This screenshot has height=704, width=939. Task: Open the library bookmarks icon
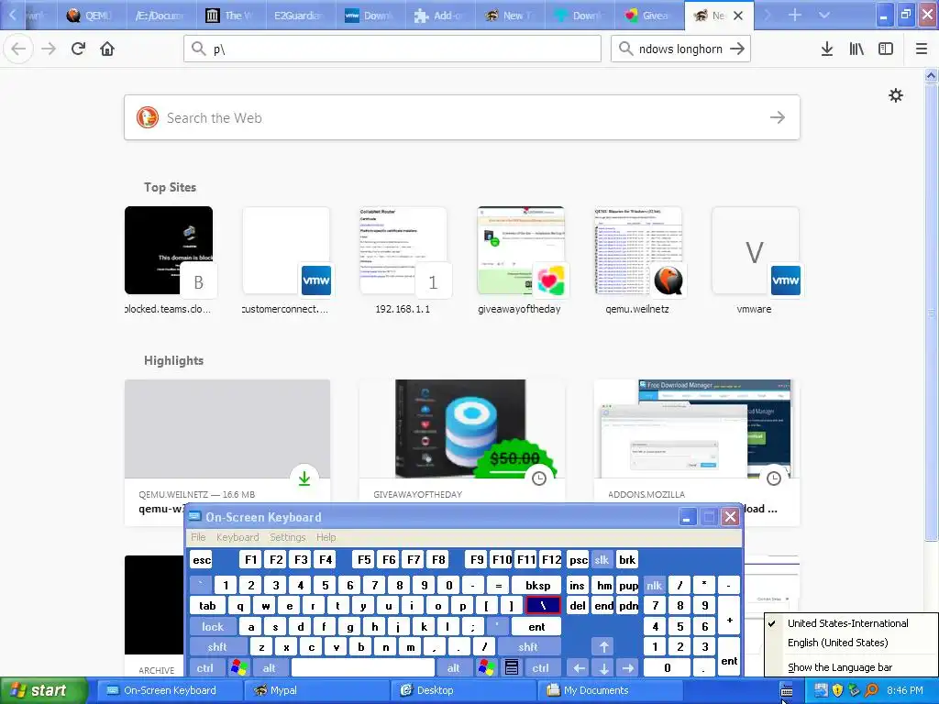click(856, 49)
